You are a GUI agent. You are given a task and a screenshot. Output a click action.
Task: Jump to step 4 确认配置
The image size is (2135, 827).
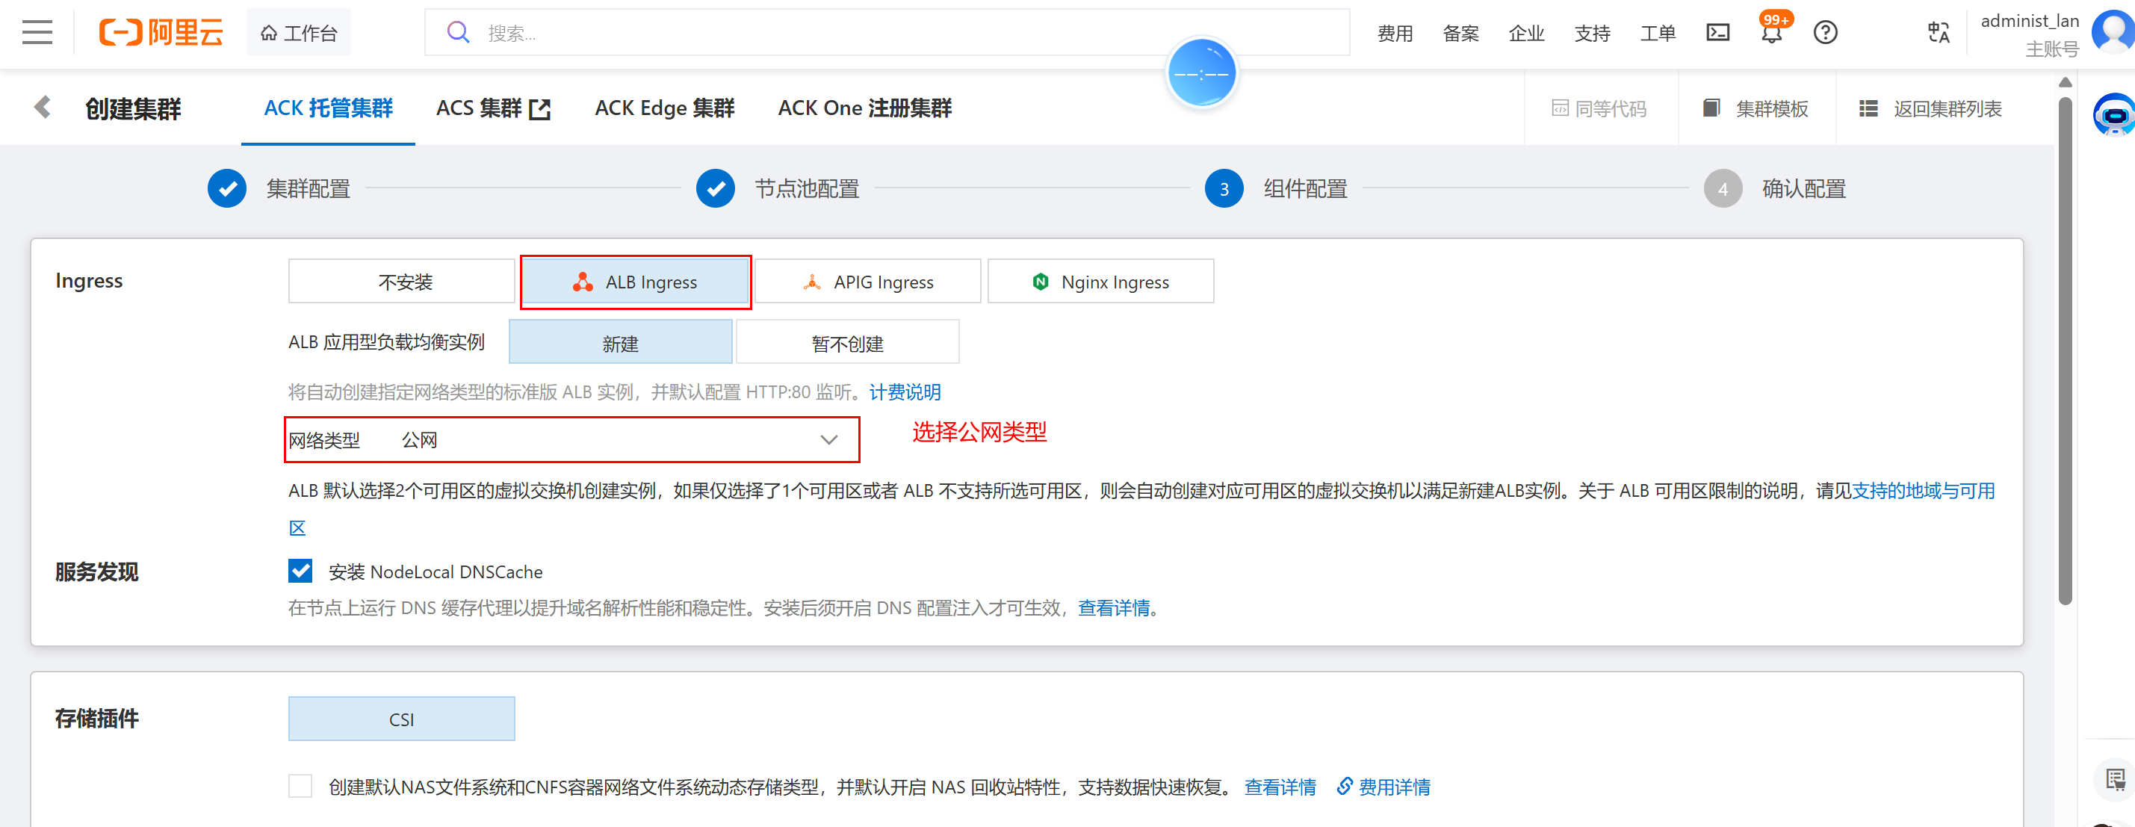tap(1774, 189)
